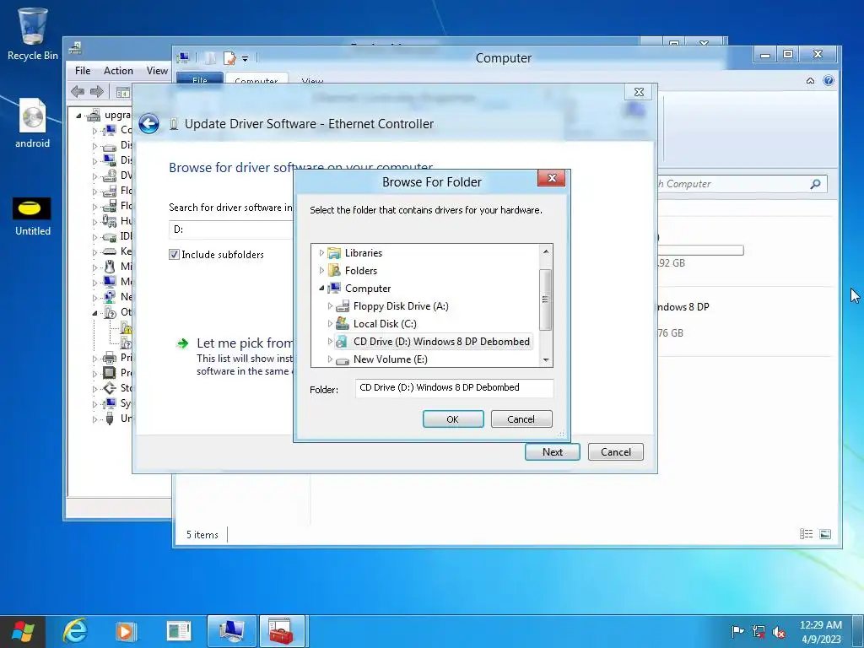Click the Processors device category icon
This screenshot has width=864, height=648.
110,373
